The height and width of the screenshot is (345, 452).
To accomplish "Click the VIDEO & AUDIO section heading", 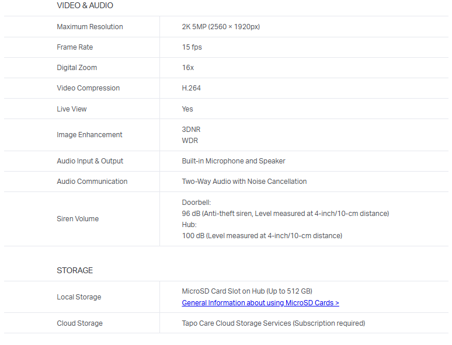I will click(85, 5).
